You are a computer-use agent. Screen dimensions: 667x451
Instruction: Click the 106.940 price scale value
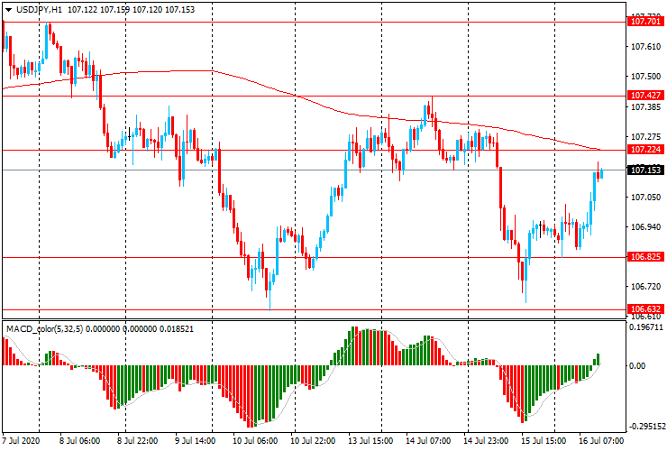(x=645, y=227)
